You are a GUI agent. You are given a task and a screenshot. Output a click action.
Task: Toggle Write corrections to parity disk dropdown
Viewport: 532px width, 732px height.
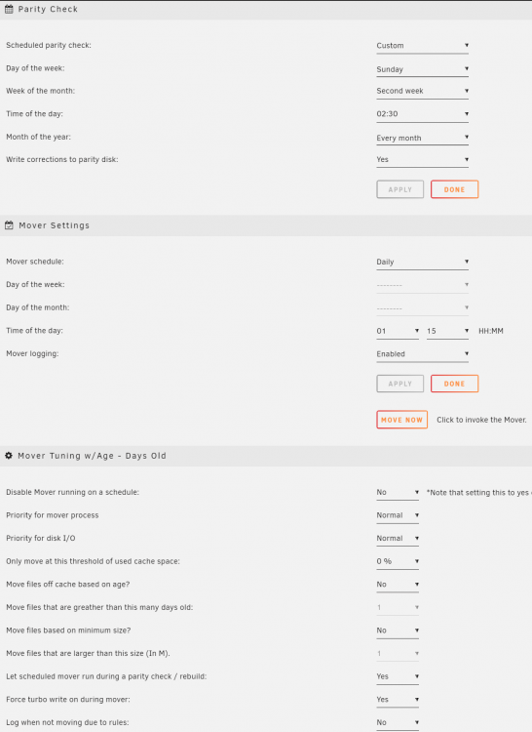coord(423,160)
